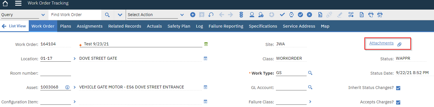Screen dimensions: 434x107
Task: Go back to List View
Action: 14,26
